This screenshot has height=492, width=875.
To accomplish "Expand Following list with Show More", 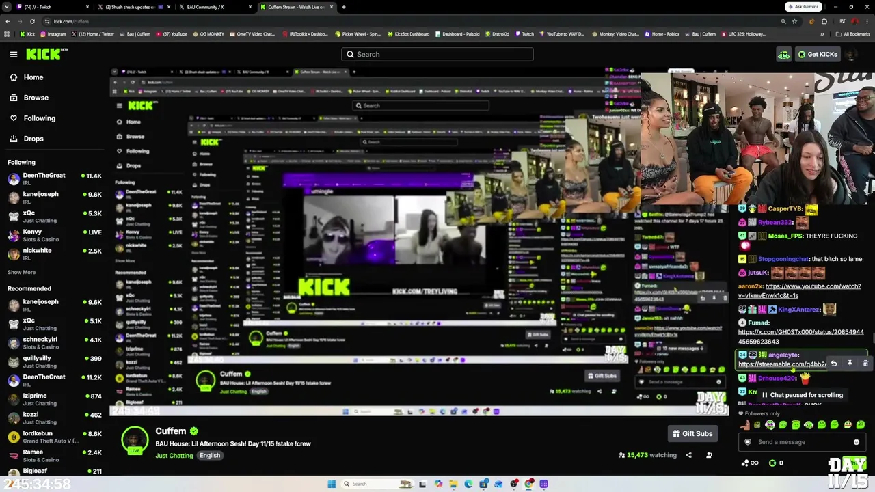I will 21,272.
